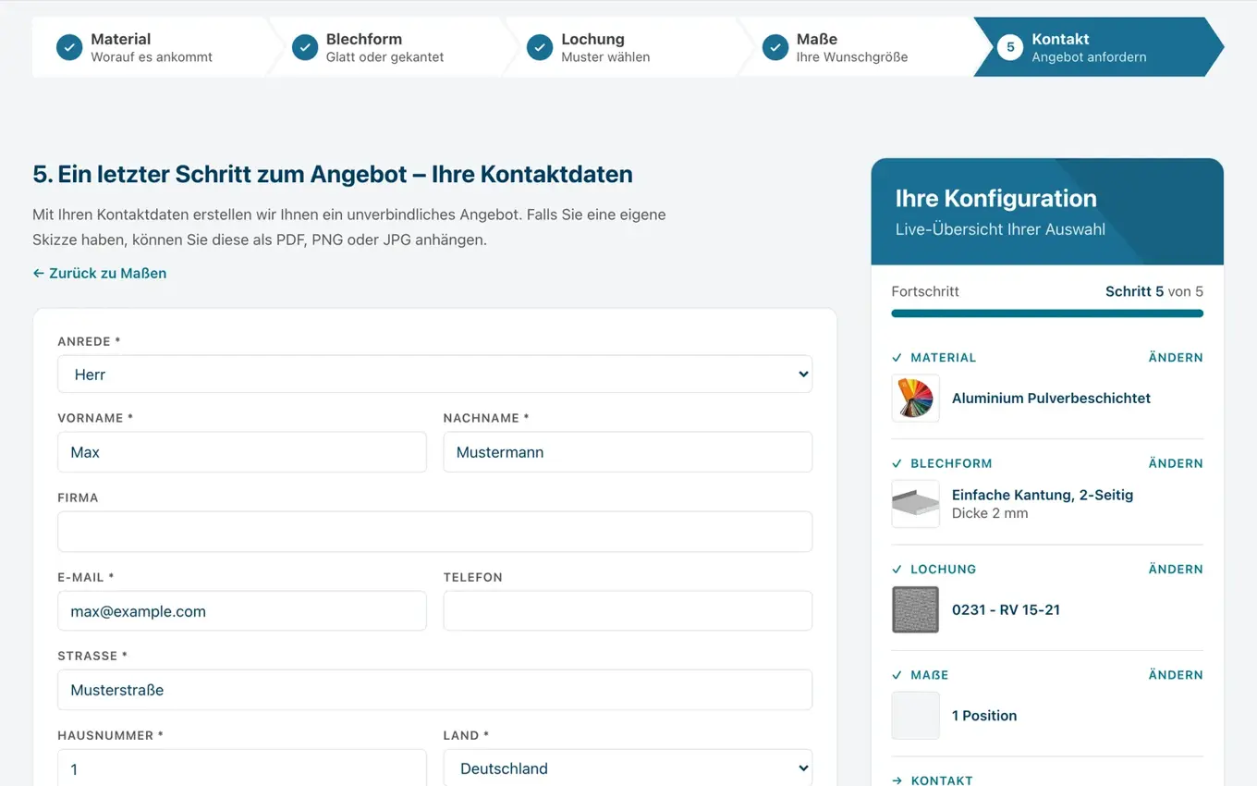This screenshot has height=786, width=1257.
Task: Click the Aluminium color fan thumbnail
Action: pos(915,399)
